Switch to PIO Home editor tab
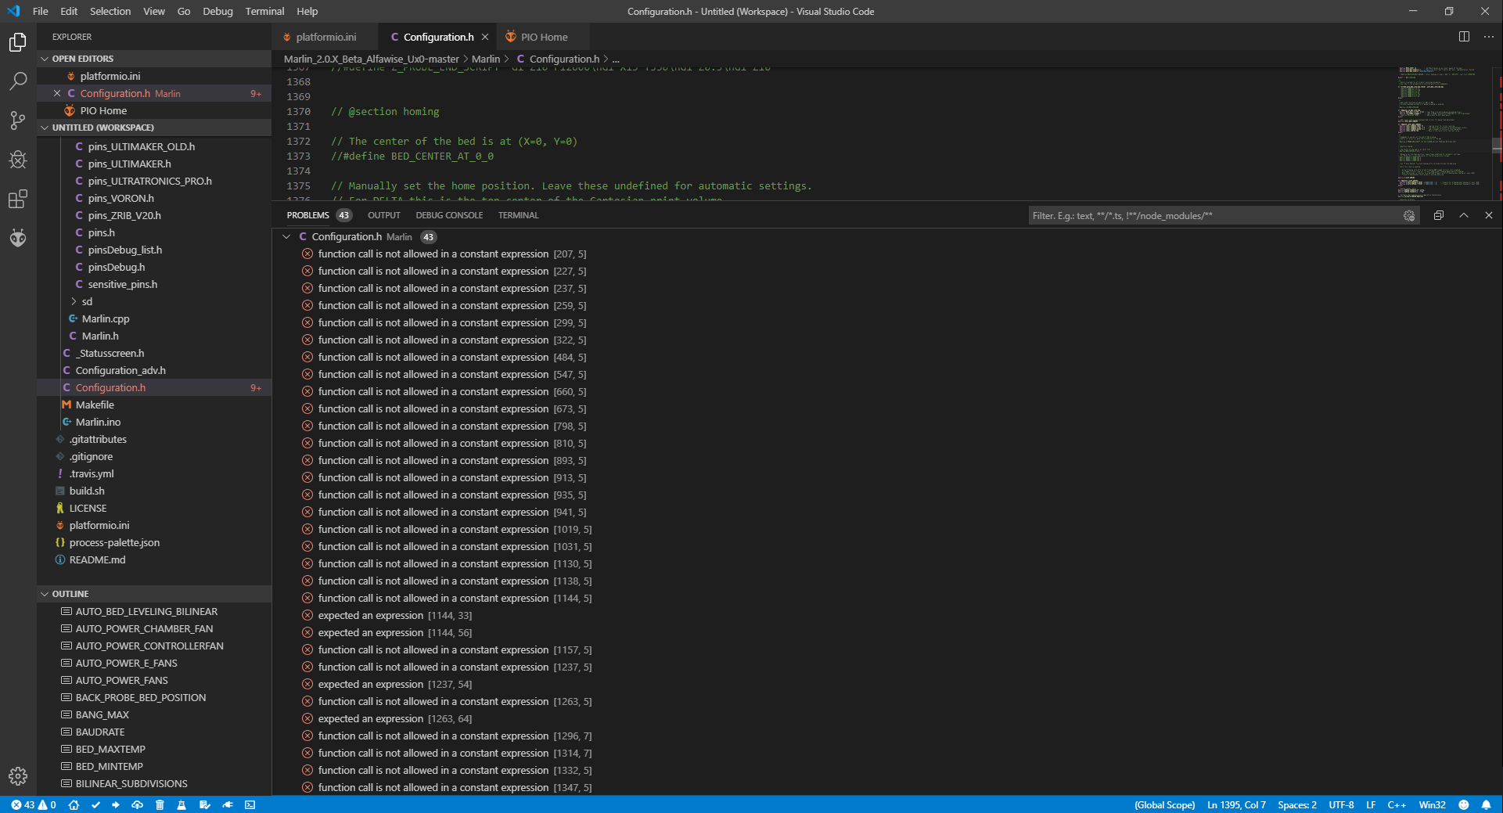 [x=544, y=37]
